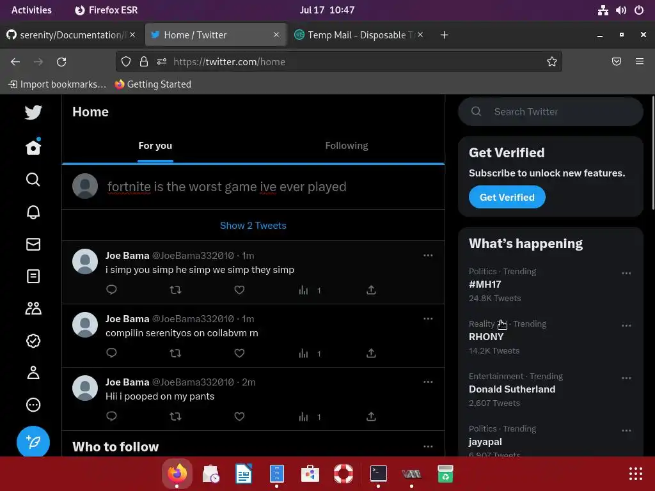Screen dimensions: 655x491
Task: Reload the page
Action: tap(61, 62)
